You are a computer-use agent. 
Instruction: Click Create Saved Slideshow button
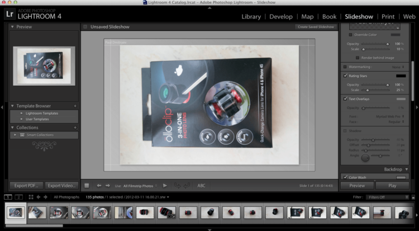[316, 27]
